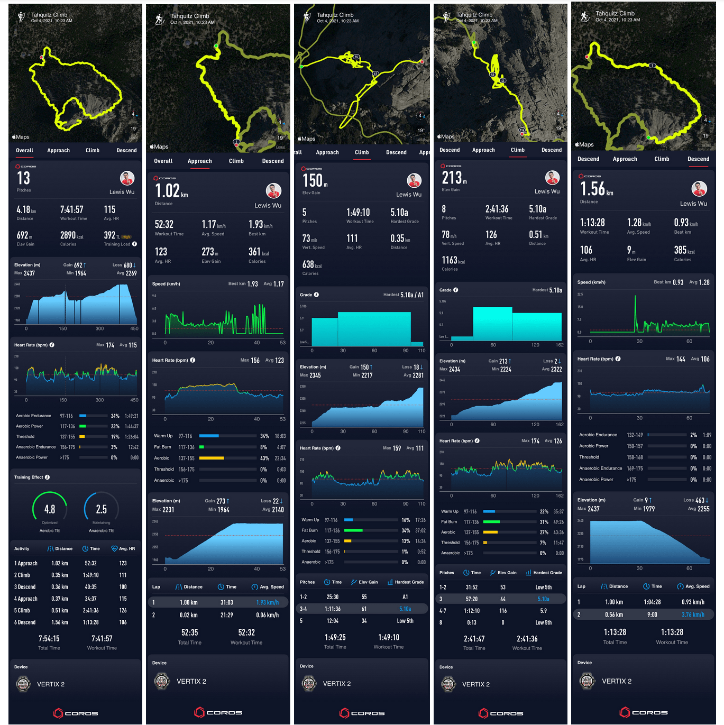Click the Training Effect info icon

tap(48, 476)
